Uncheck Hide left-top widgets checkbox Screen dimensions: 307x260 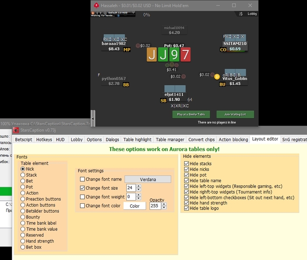(x=186, y=186)
